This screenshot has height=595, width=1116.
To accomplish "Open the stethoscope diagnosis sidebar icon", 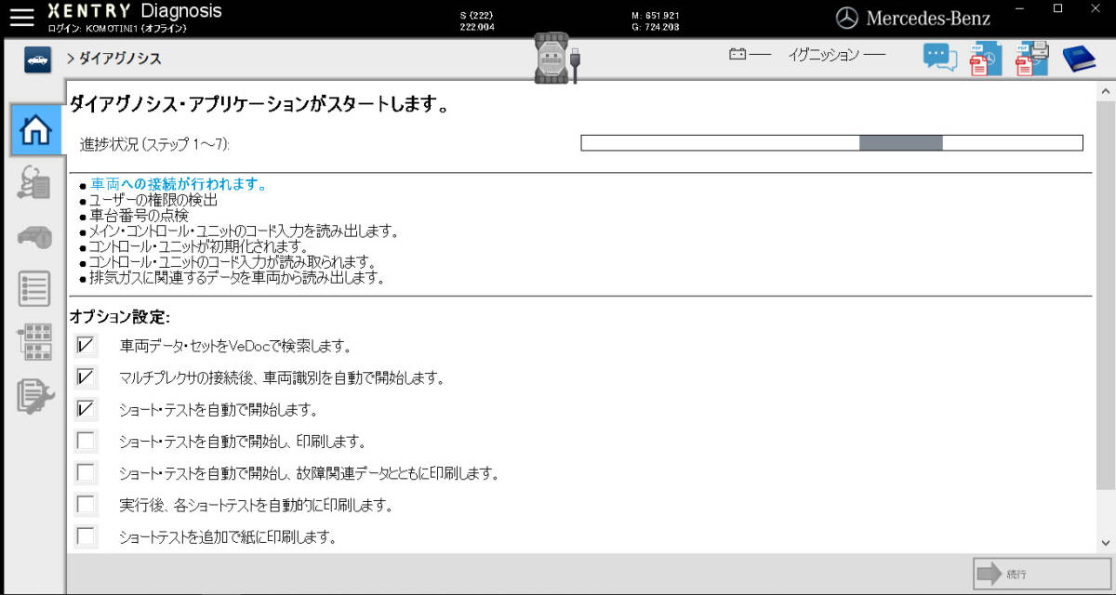I will pos(35,183).
